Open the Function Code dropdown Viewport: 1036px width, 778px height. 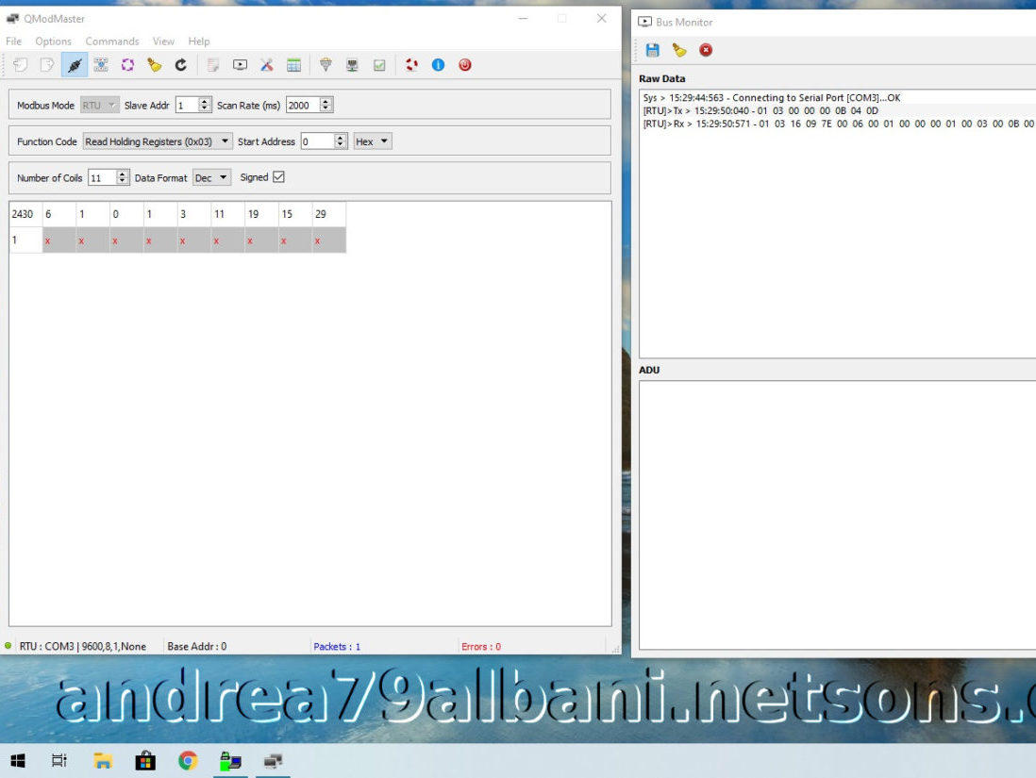158,141
